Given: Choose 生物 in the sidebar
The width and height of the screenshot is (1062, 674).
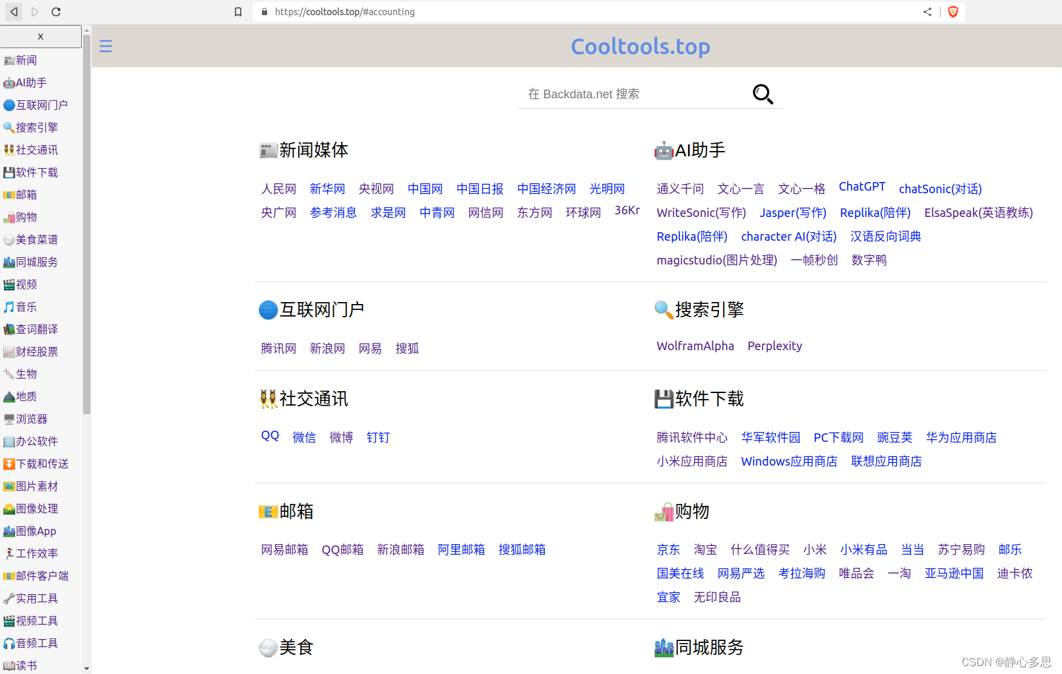Looking at the screenshot, I should pyautogui.click(x=20, y=374).
